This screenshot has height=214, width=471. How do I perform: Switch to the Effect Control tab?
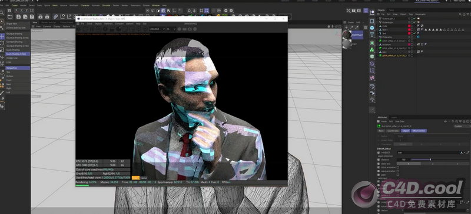click(419, 131)
